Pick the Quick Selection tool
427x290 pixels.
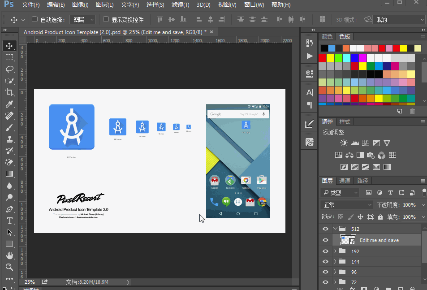[9, 81]
